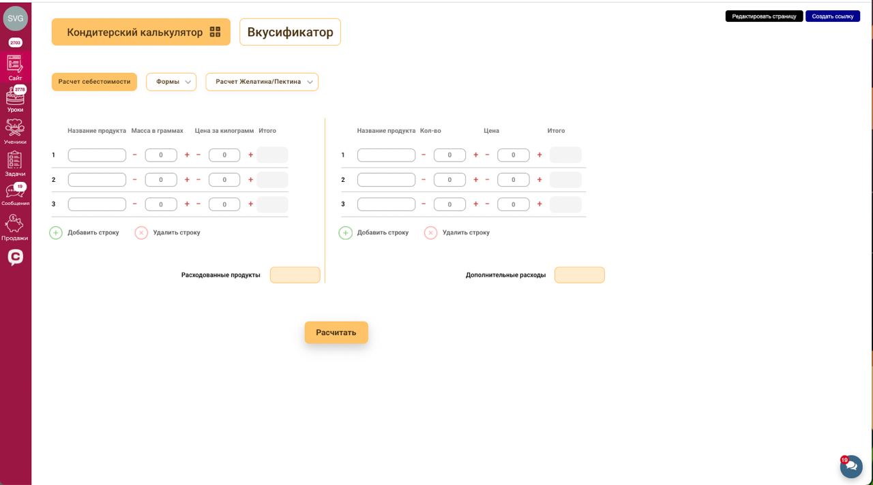This screenshot has width=873, height=485.
Task: Focus the Масса в граммах field in row 1
Action: point(161,155)
